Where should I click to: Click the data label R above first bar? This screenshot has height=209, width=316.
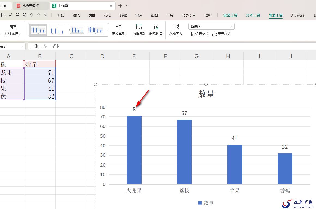(x=134, y=109)
